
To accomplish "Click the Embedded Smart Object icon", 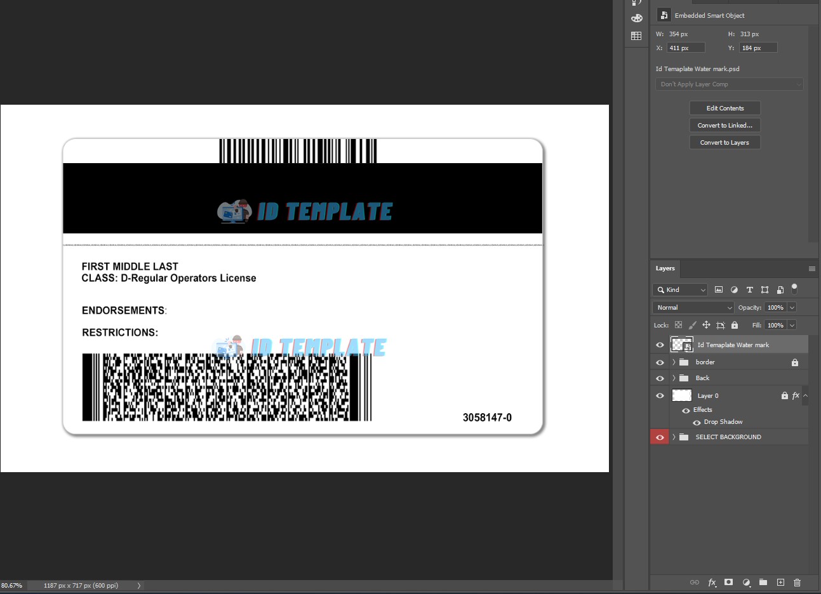I will point(664,15).
